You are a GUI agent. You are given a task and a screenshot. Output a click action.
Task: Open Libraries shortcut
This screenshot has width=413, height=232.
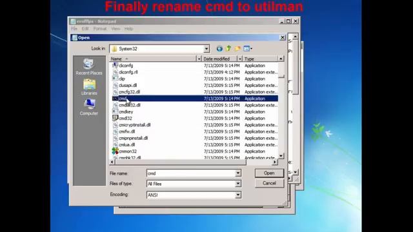pyautogui.click(x=89, y=87)
